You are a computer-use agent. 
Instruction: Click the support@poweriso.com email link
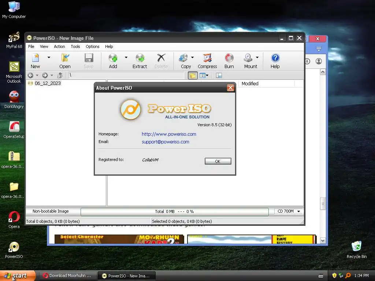tap(166, 142)
